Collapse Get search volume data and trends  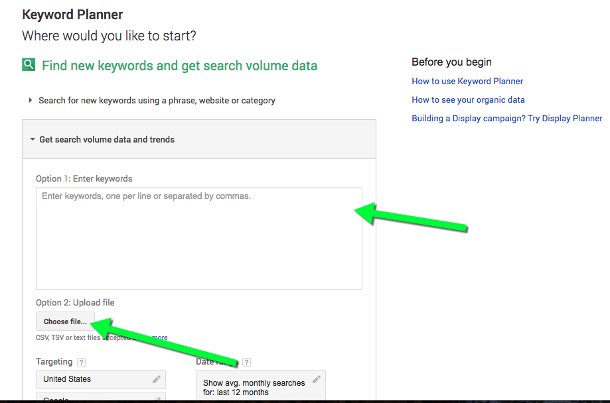point(33,139)
